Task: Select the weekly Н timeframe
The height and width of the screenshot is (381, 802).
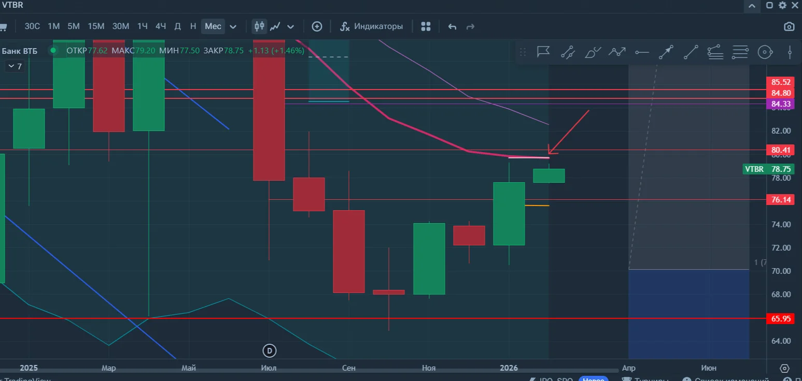Action: (193, 26)
